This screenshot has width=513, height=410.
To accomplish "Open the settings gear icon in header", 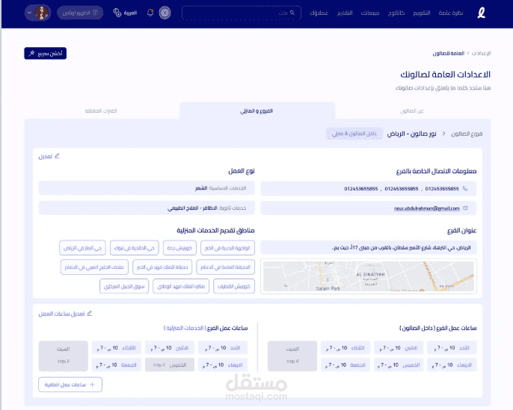I will point(165,13).
